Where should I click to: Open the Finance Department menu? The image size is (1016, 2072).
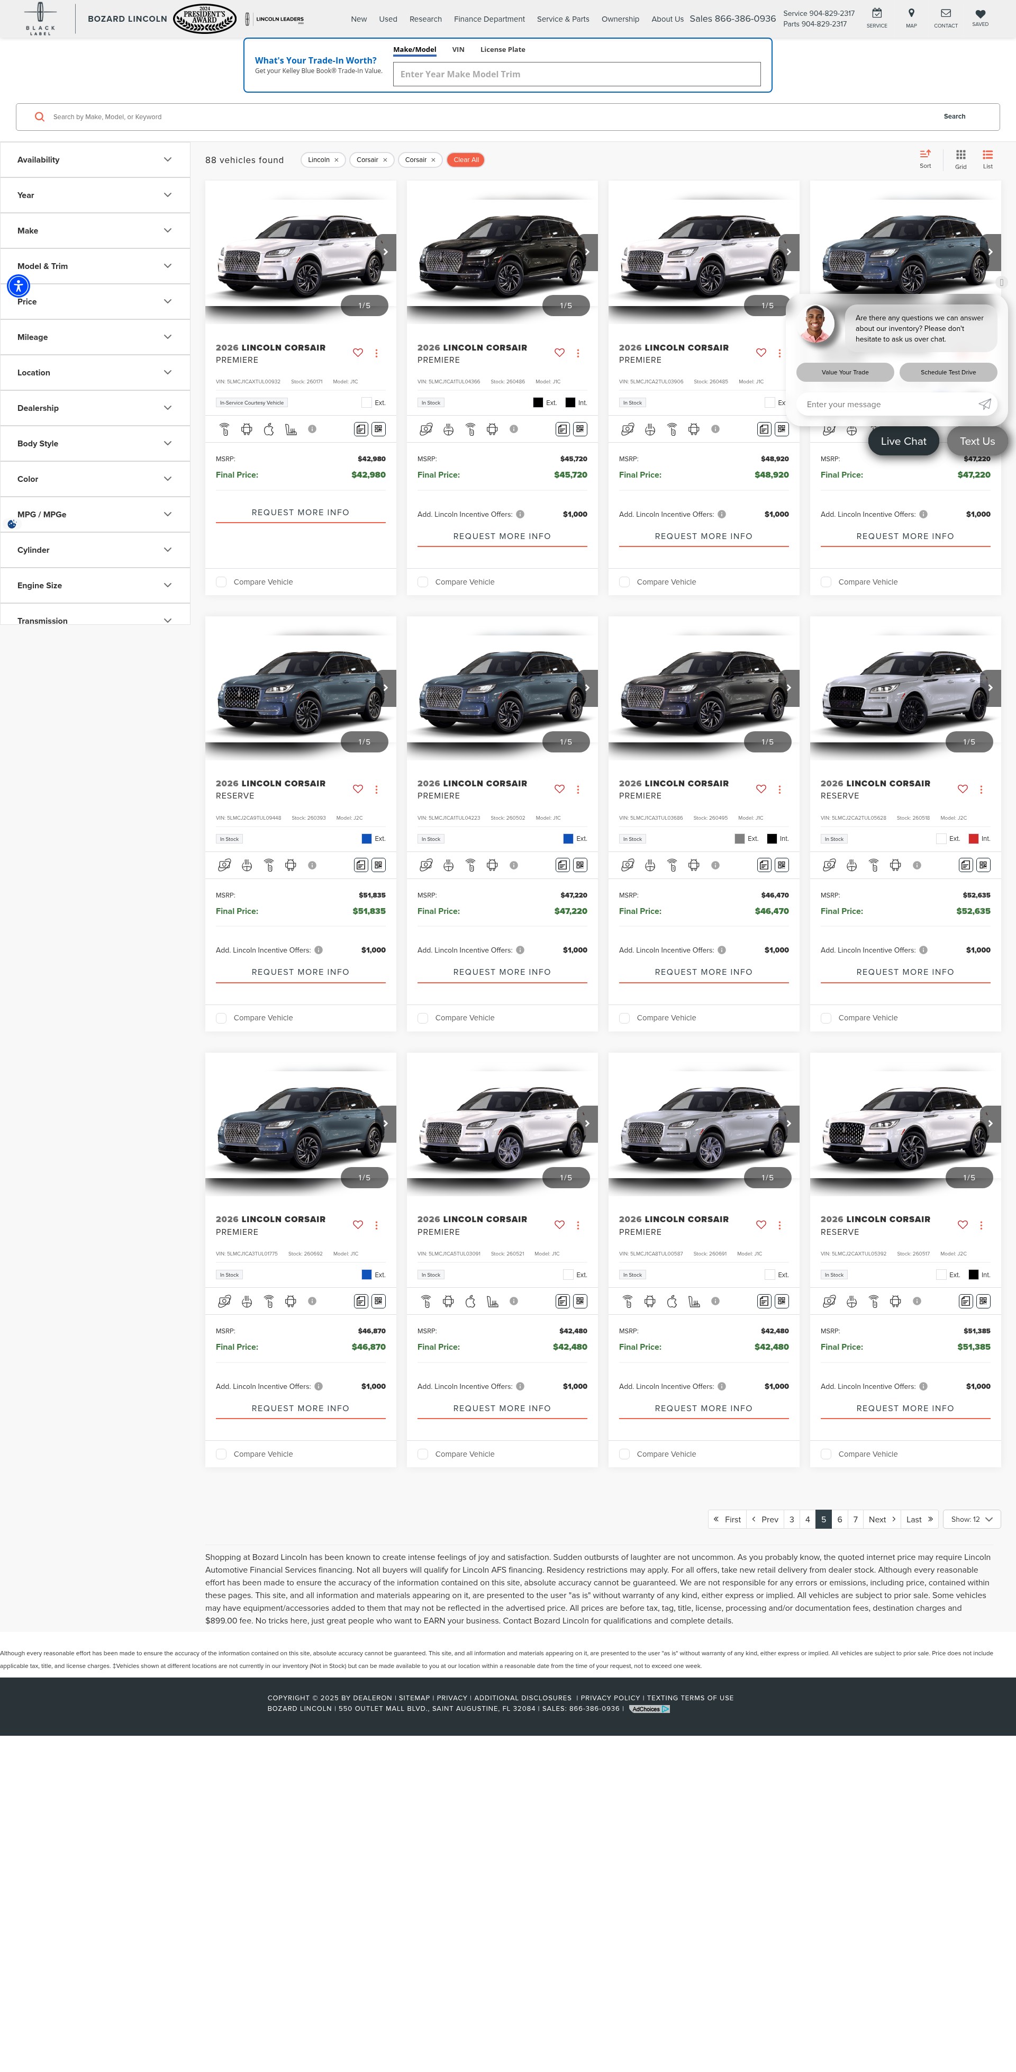(x=489, y=19)
